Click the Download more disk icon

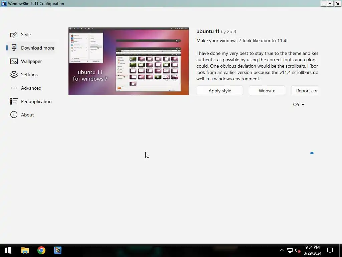click(x=14, y=48)
